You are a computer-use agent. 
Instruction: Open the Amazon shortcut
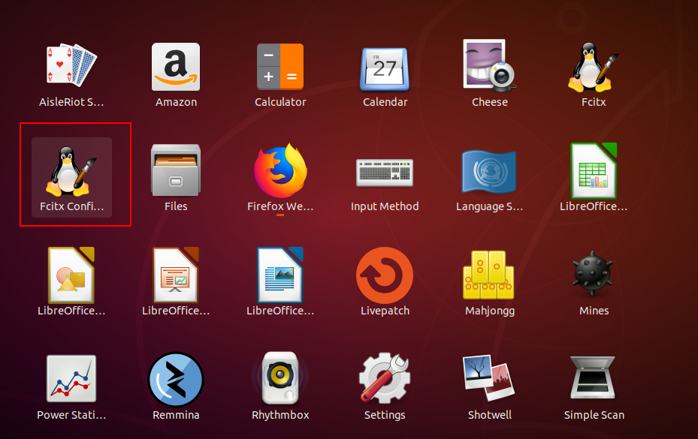[176, 68]
